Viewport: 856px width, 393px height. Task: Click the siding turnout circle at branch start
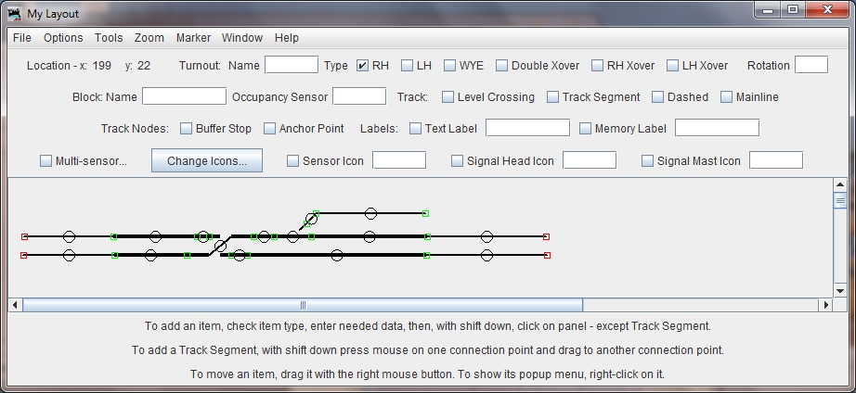coord(311,220)
